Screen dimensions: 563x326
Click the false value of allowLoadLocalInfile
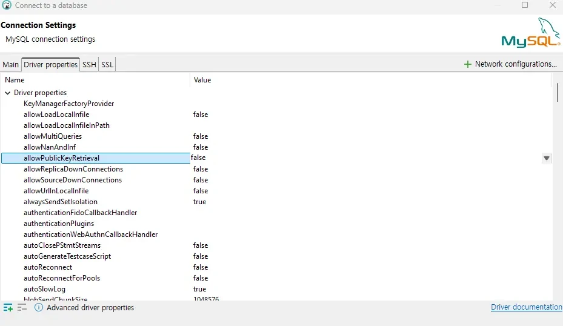[201, 115]
